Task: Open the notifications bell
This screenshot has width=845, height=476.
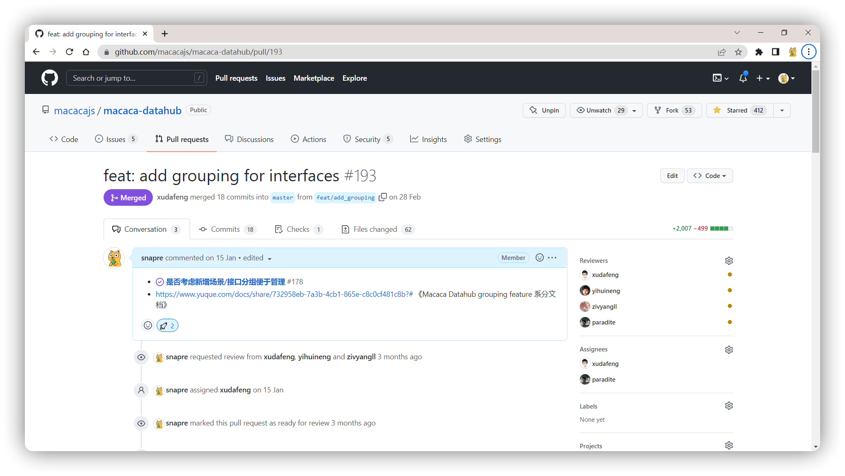Action: coord(743,78)
